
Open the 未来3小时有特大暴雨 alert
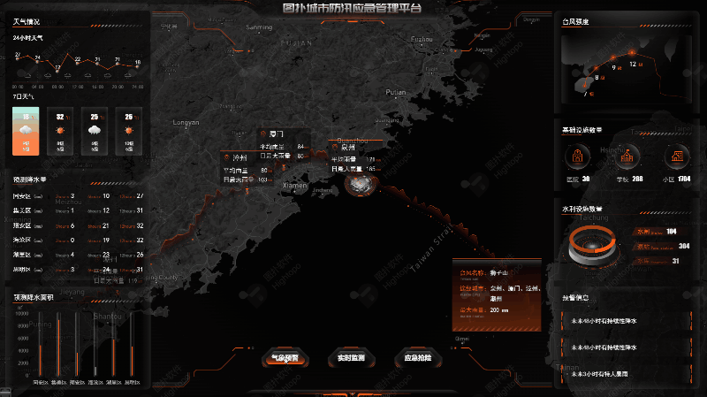click(627, 374)
